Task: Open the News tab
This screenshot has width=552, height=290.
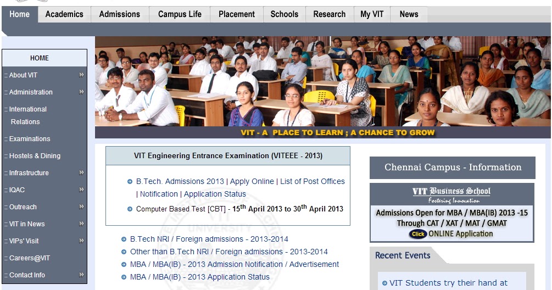Action: tap(409, 14)
